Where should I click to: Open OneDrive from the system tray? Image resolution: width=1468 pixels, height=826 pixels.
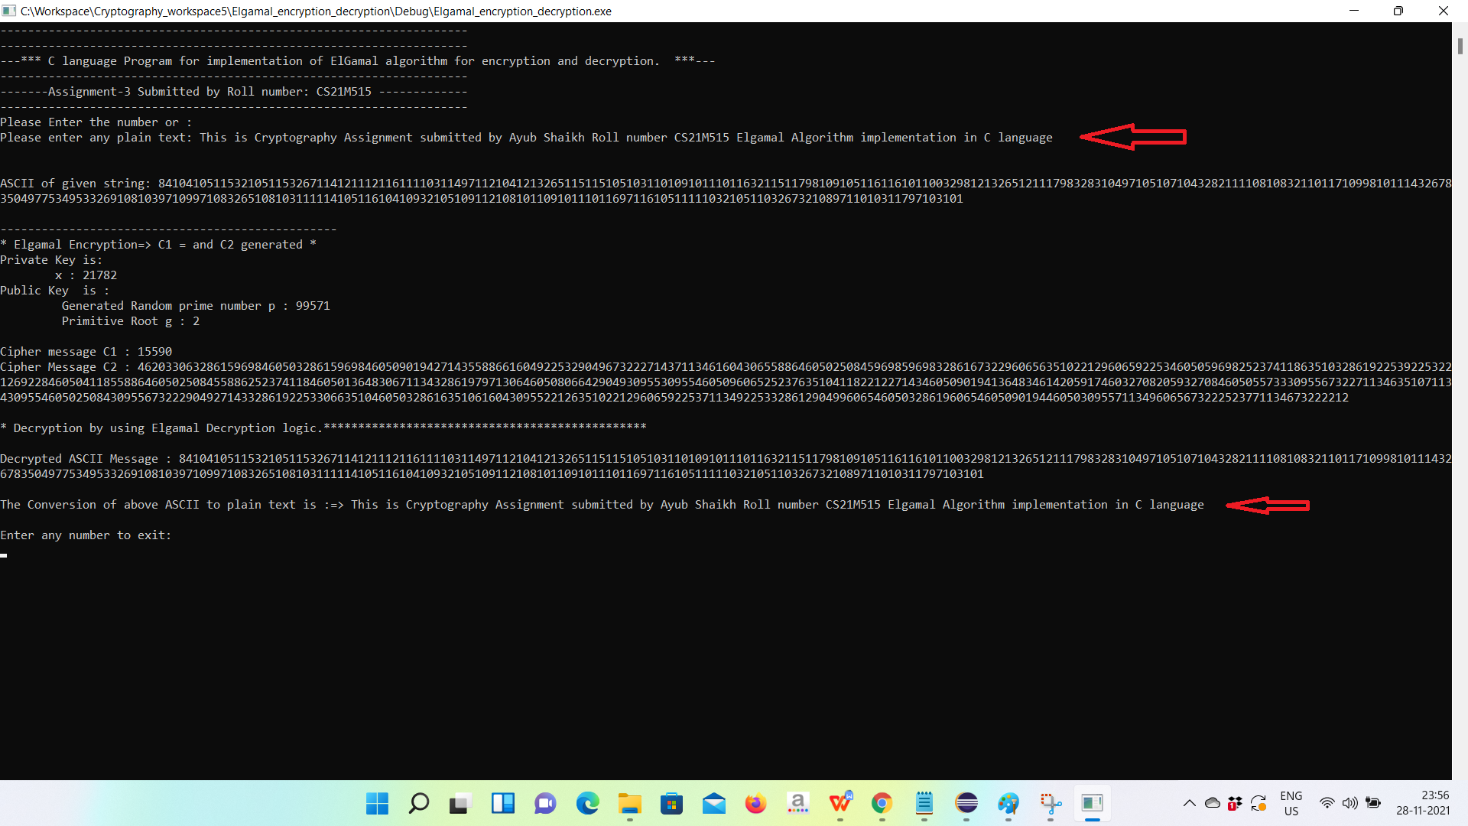(1212, 803)
